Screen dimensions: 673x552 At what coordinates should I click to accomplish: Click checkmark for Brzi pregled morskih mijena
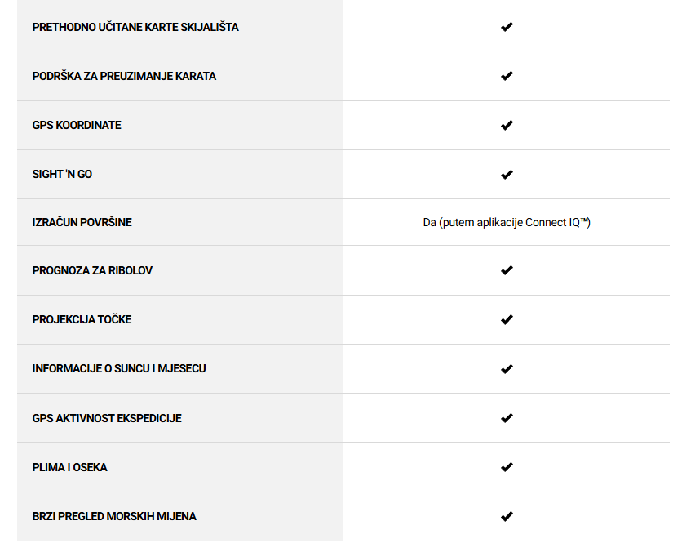tap(507, 516)
